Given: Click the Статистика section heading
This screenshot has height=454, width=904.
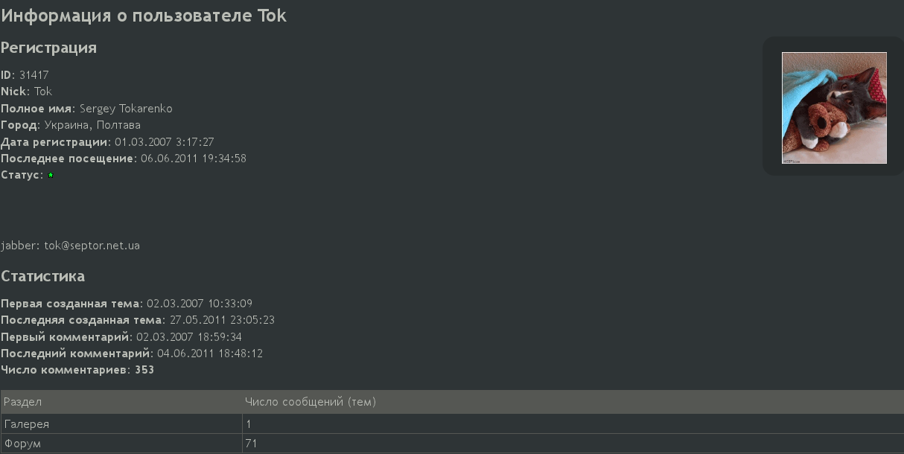Looking at the screenshot, I should [43, 276].
